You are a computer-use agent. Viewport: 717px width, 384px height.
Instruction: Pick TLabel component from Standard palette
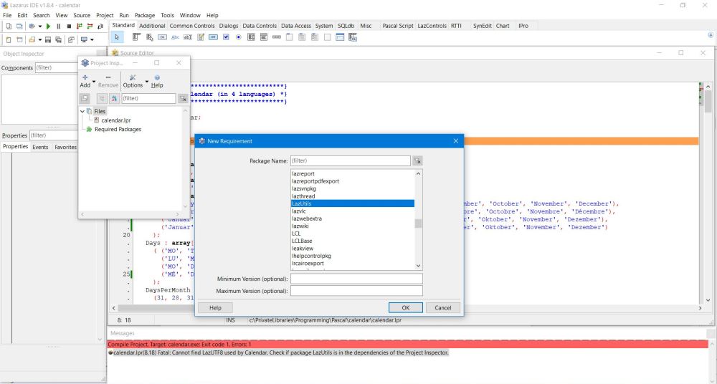[175, 37]
